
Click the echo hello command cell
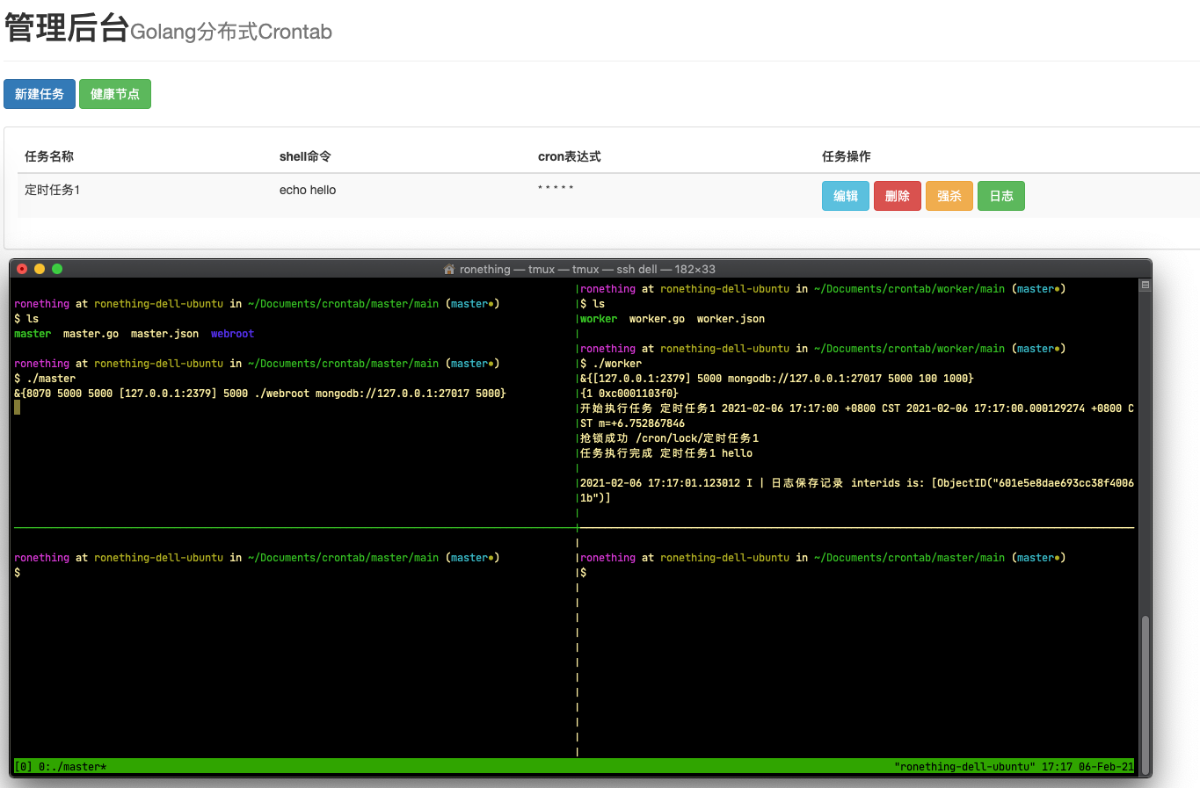308,190
